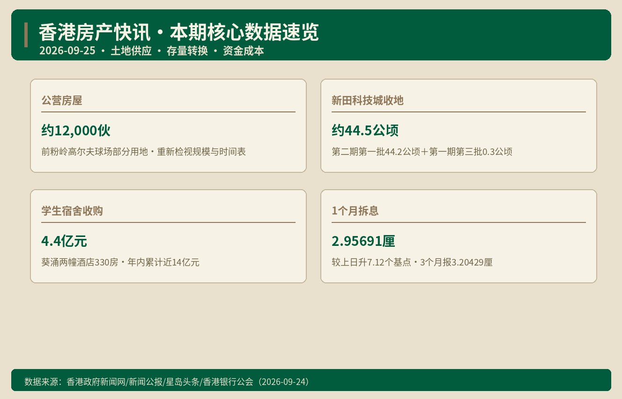Click the value 约12,000伙
Viewport: 622px width, 399px height.
click(x=76, y=131)
